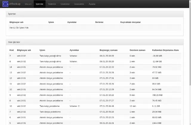Viewport: 191px width, 125px height.
Task: Click the 10 min duration cell
Action: 133,106
